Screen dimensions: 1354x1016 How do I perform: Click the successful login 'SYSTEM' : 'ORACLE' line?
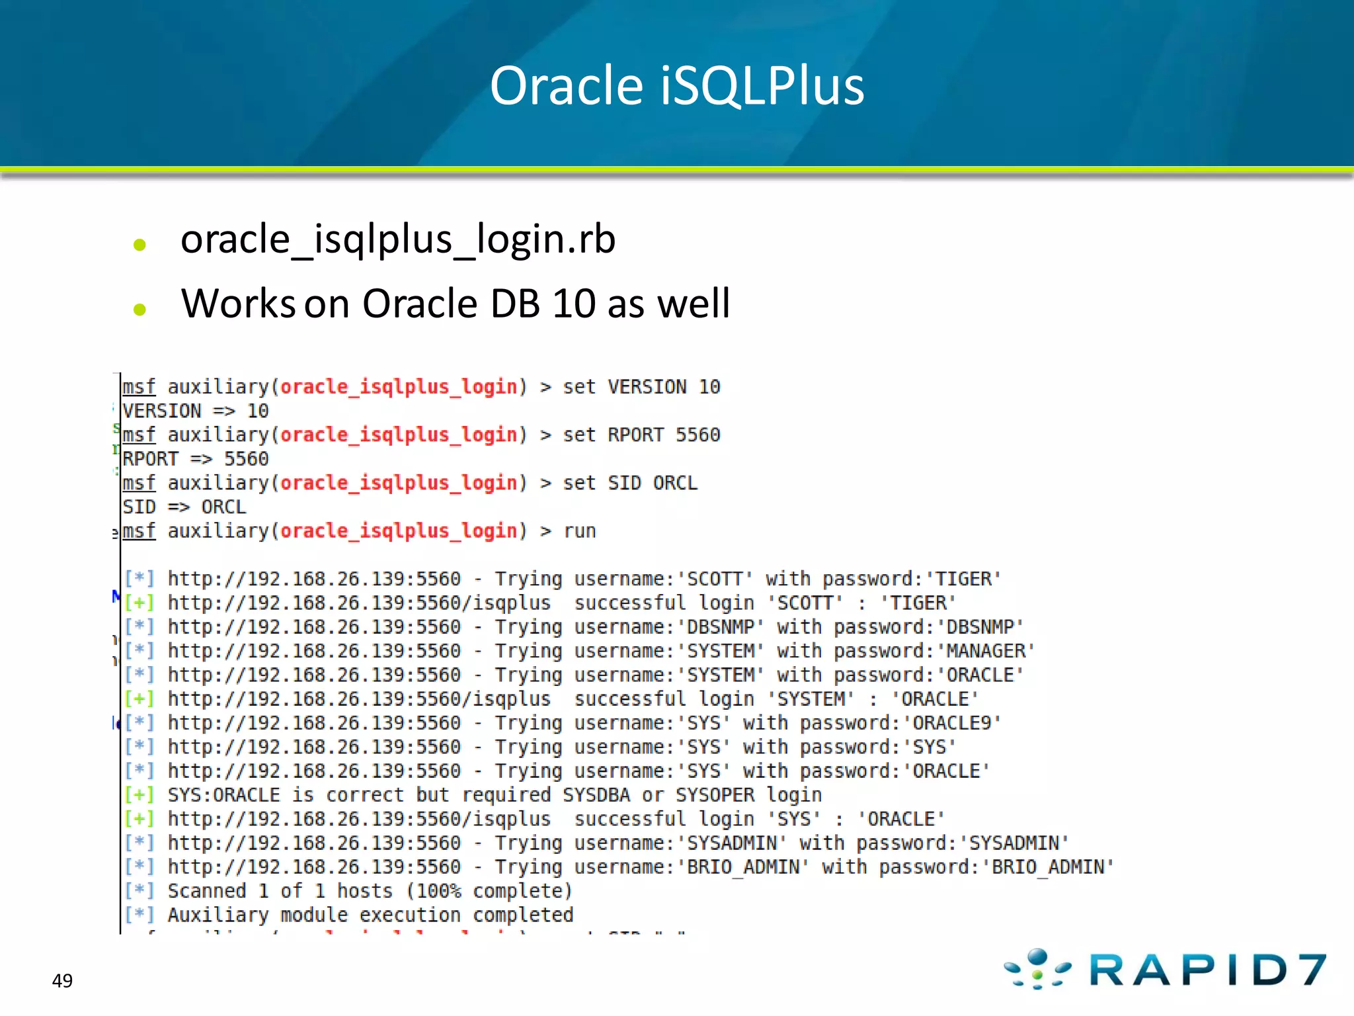tap(552, 699)
